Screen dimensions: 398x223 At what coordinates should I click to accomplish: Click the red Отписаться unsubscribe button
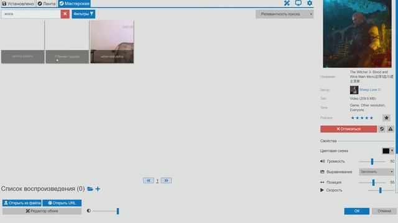[x=348, y=129]
